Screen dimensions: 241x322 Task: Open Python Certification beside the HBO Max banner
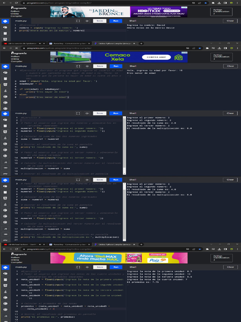coord(221,12)
